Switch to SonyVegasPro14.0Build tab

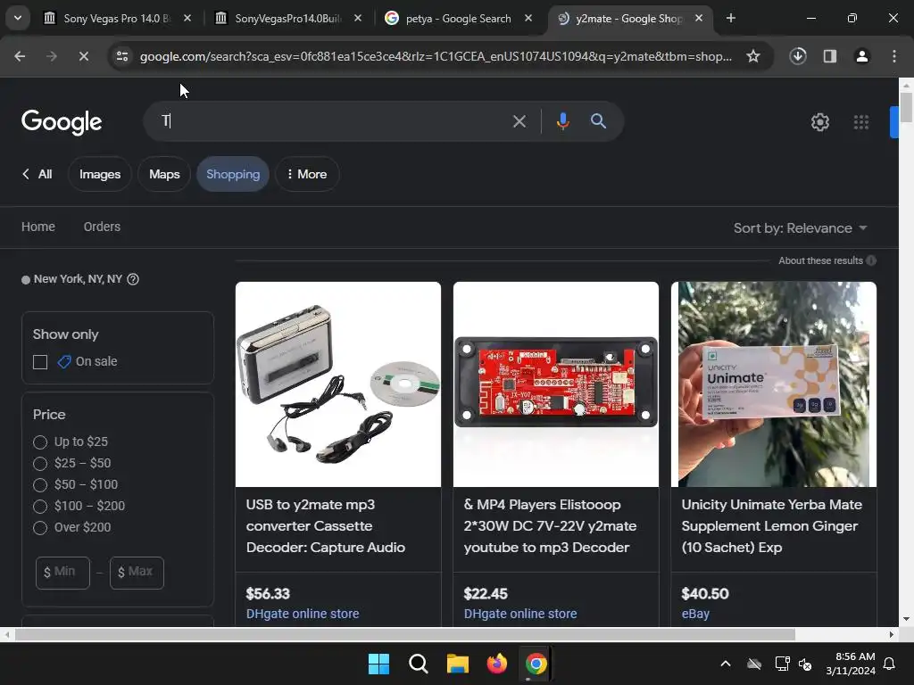287,19
